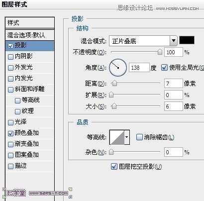Click the noise percentage input field
The height and width of the screenshot is (201, 204).
(x=174, y=152)
